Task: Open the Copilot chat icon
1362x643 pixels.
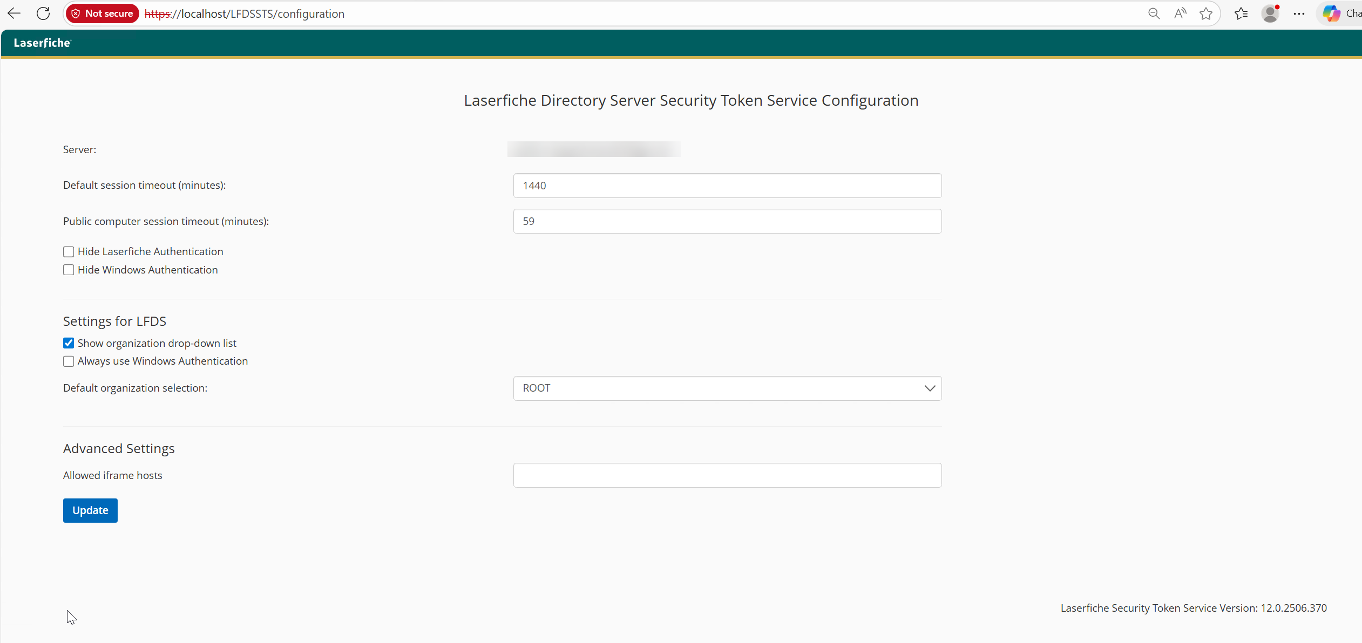Action: click(1332, 13)
